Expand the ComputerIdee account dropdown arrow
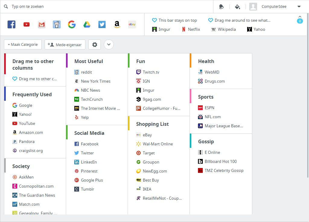The height and width of the screenshot is (222, 309). coord(299,7)
